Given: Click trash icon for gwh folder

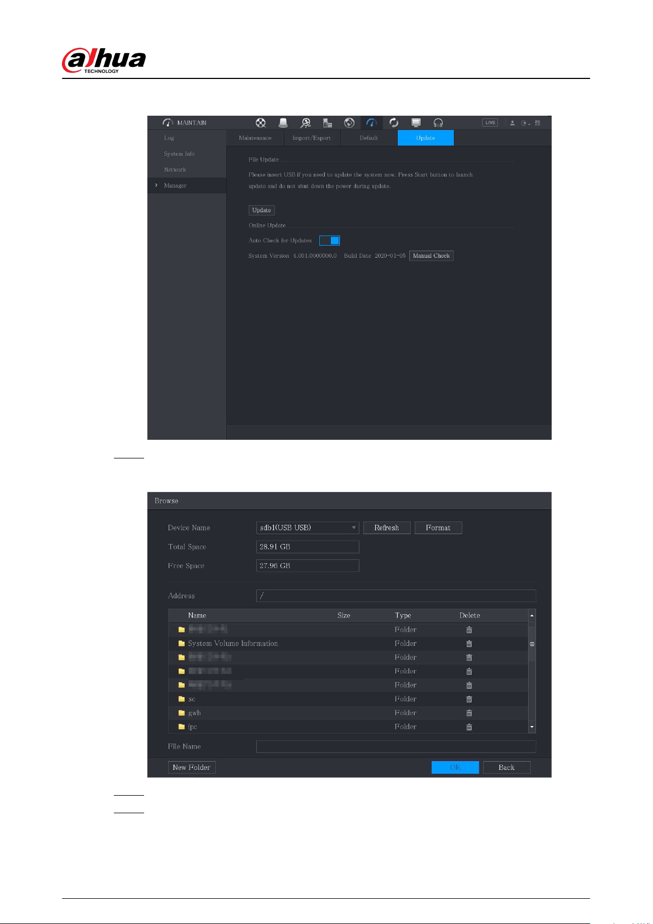Looking at the screenshot, I should coord(469,713).
